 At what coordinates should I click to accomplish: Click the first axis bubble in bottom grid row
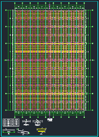(x=15, y=117)
